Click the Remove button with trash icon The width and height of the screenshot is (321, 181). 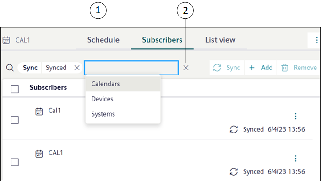299,68
